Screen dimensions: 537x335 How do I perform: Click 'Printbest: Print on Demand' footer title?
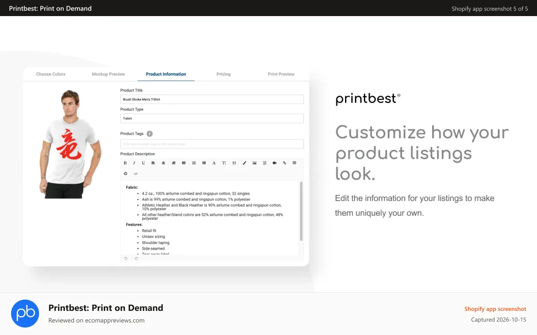106,308
